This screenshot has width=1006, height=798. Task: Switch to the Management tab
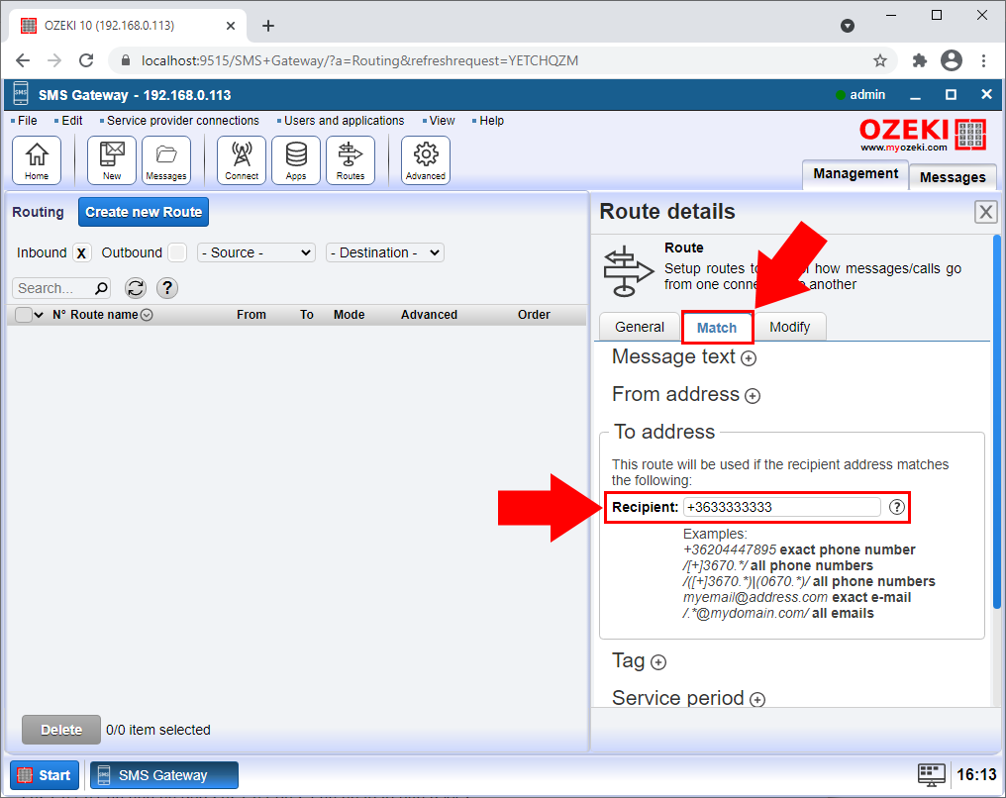tap(855, 174)
